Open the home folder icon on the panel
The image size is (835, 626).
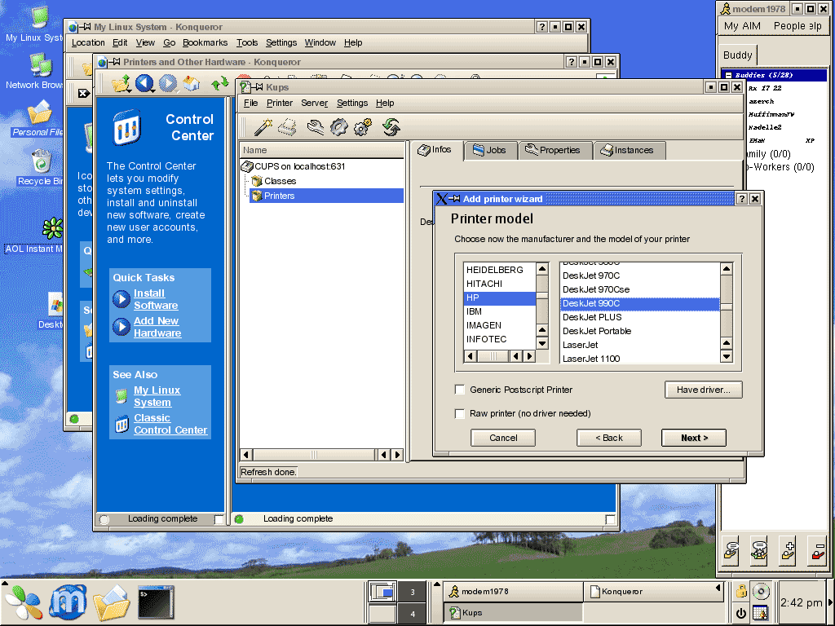111,603
